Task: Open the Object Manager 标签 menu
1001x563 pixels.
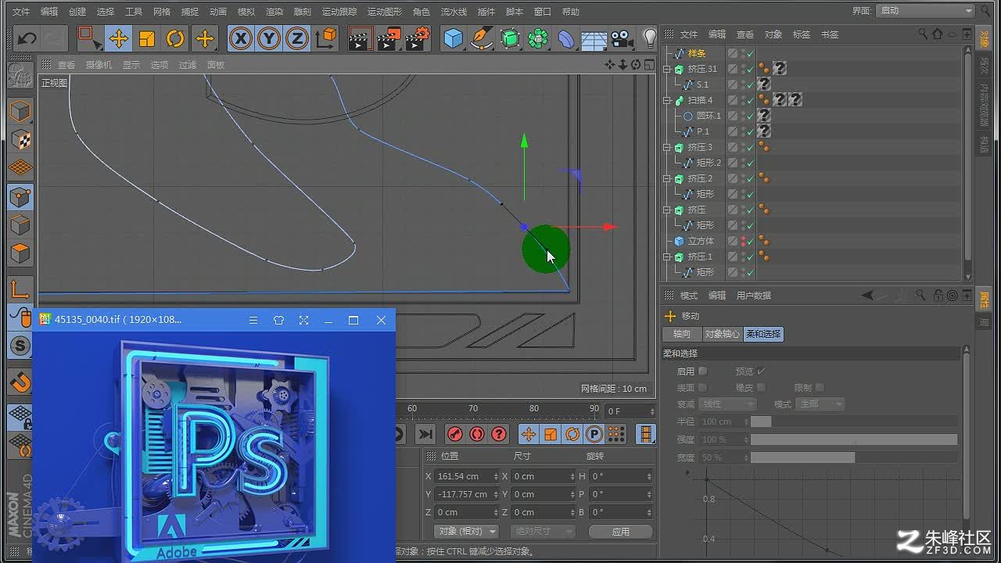Action: click(802, 34)
